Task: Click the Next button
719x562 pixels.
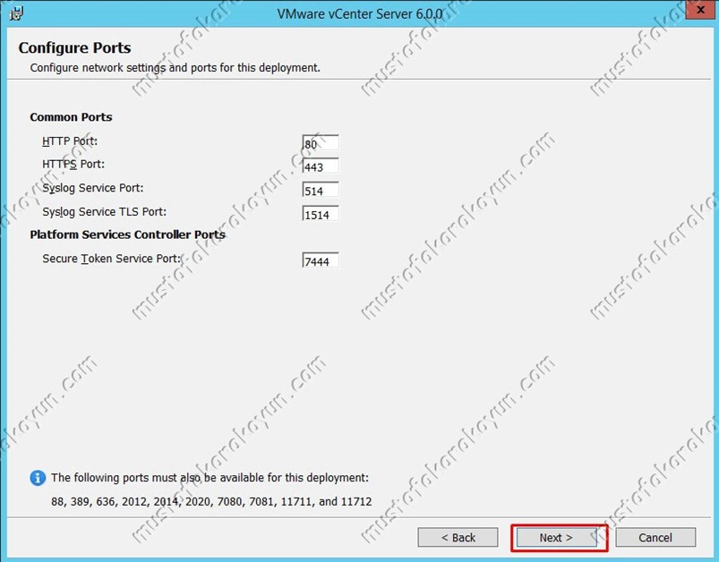Action: pyautogui.click(x=556, y=537)
